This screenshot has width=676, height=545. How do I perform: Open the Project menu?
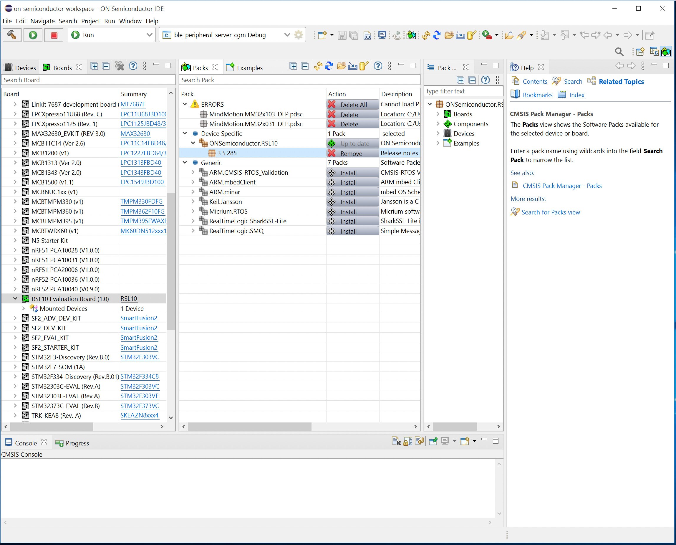[90, 21]
